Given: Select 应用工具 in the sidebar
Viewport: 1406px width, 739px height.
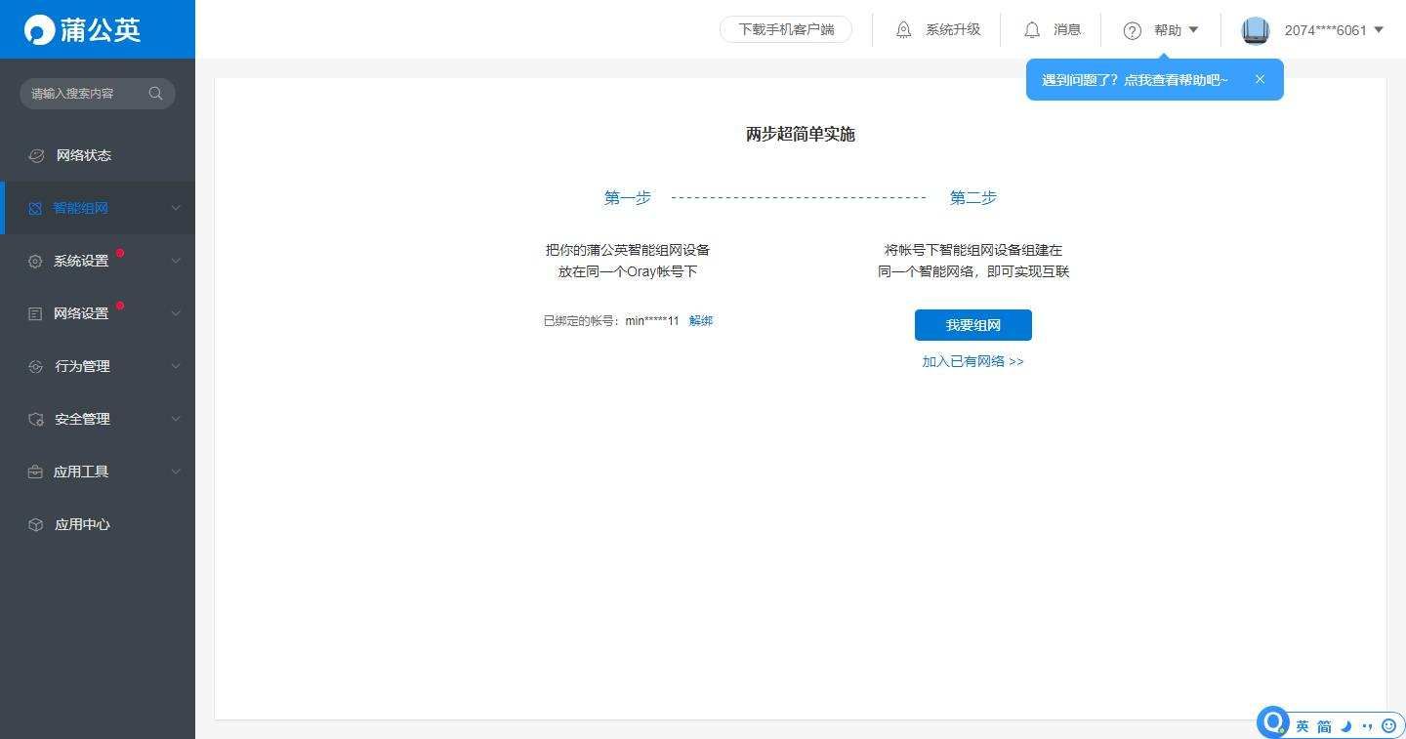Looking at the screenshot, I should click(81, 472).
